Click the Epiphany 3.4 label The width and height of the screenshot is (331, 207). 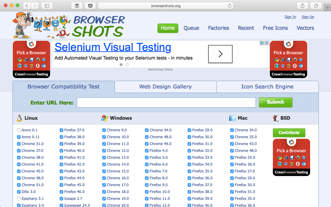tap(33, 205)
